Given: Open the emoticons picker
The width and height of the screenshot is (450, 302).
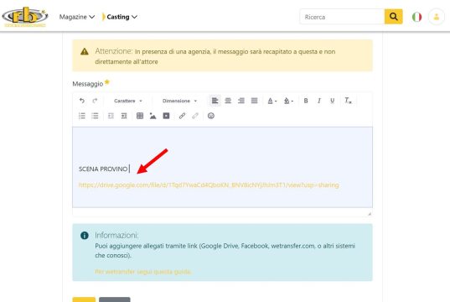Looking at the screenshot, I should (x=211, y=116).
